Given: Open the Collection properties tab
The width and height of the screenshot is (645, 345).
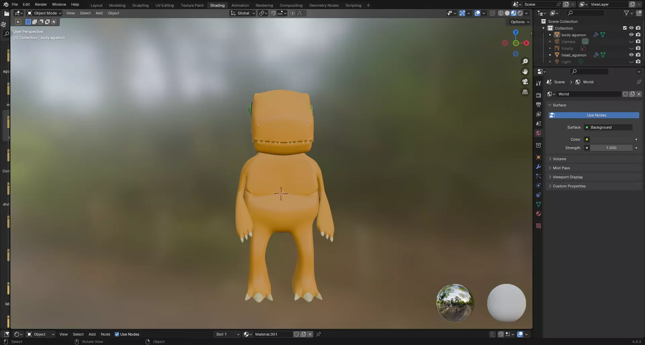Looking at the screenshot, I should 539,145.
